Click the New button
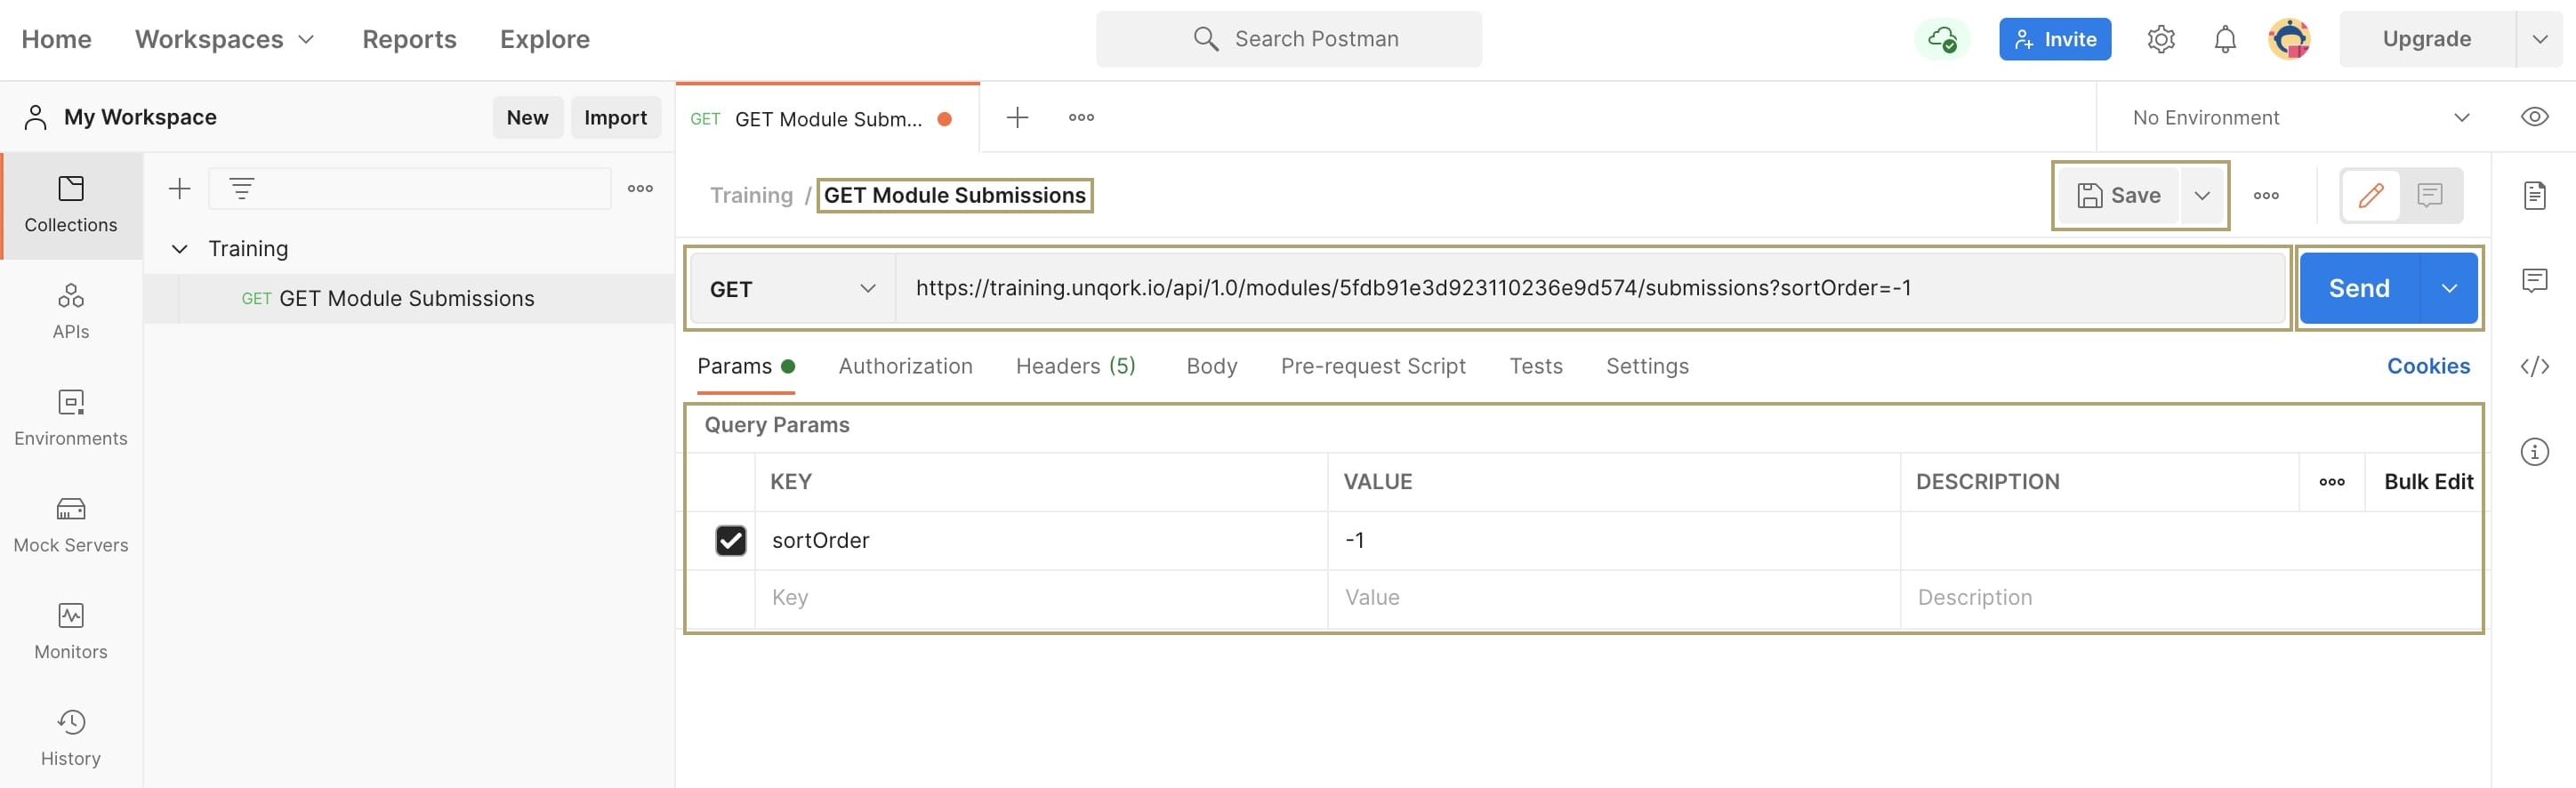Screen dimensions: 2576x788 tap(527, 117)
